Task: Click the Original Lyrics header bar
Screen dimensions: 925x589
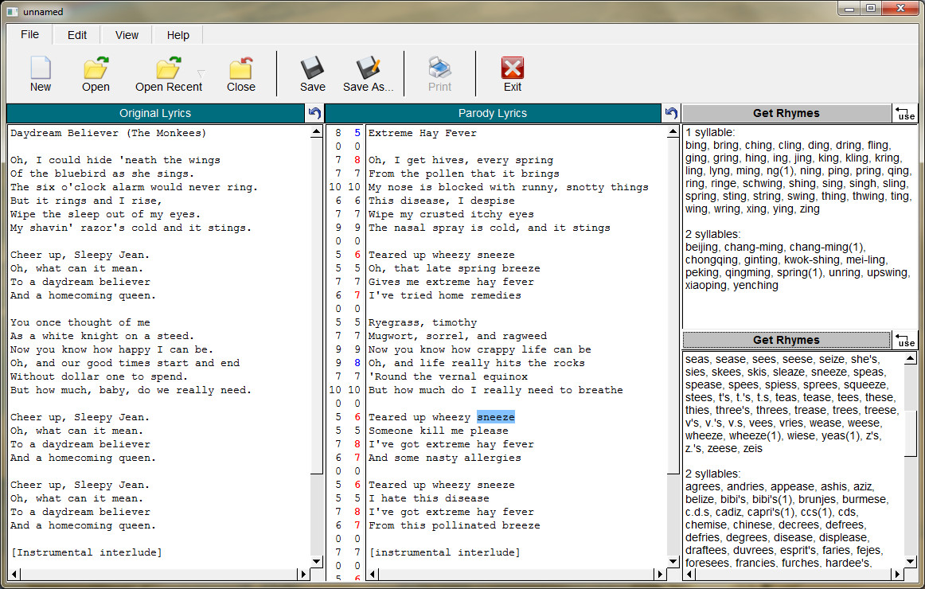Action: (x=155, y=113)
